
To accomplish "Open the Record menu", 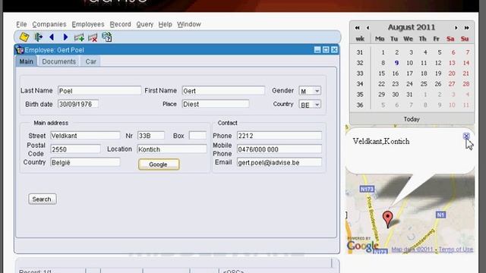I will [120, 24].
